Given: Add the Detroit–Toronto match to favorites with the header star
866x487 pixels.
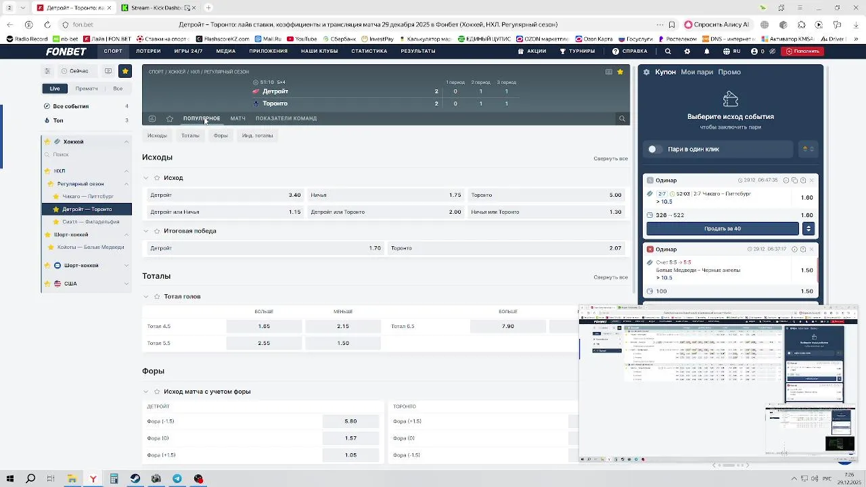Looking at the screenshot, I should click(620, 72).
